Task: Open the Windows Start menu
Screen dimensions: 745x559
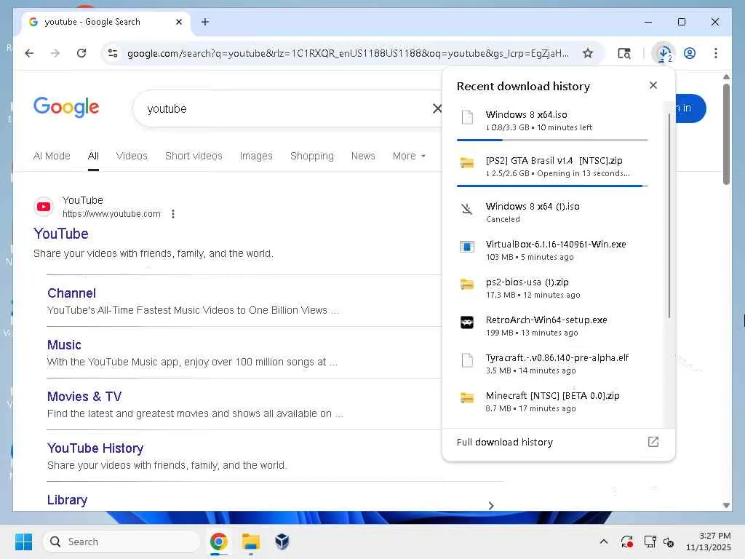Action: pos(23,542)
